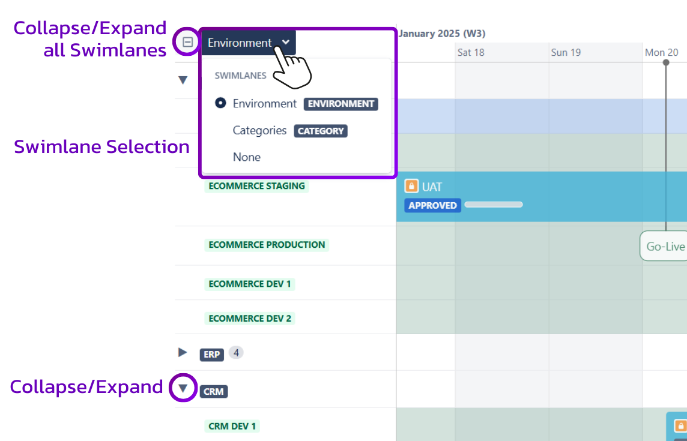Screen dimensions: 687x441
Task: Click the ECOMMERCE PRODUCTION label
Action: click(267, 245)
